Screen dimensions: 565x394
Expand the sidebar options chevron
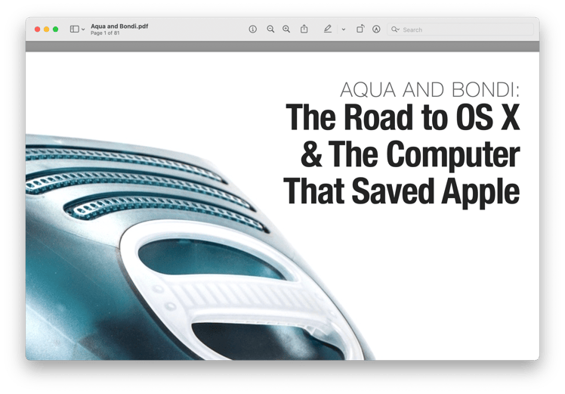(x=83, y=29)
